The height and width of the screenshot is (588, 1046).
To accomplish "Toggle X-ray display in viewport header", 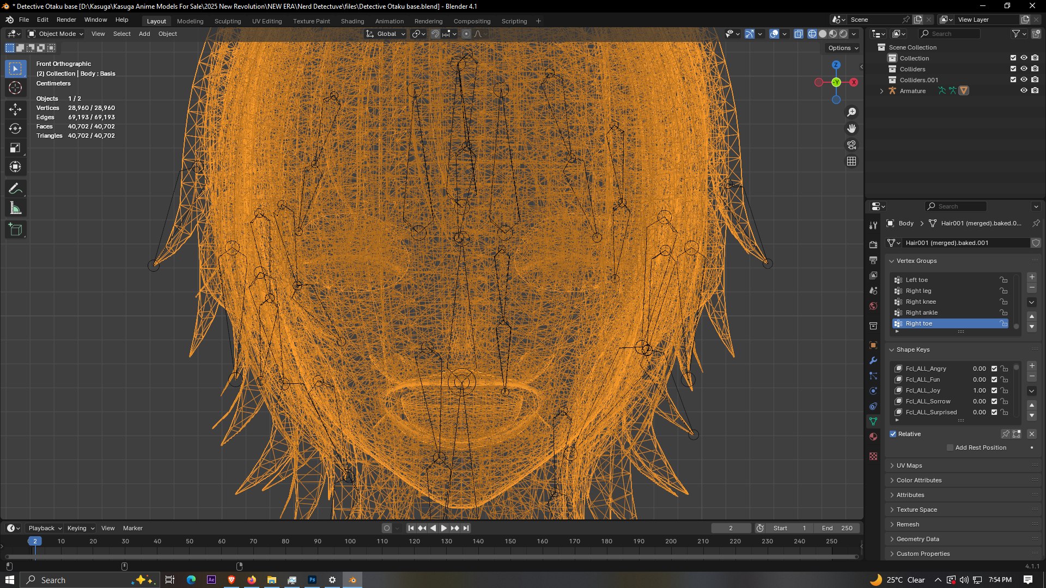I will (799, 34).
